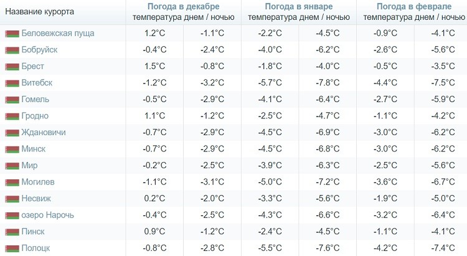467x256 pixels.
Task: Go to the Несвиж resort page
Action: (x=37, y=198)
